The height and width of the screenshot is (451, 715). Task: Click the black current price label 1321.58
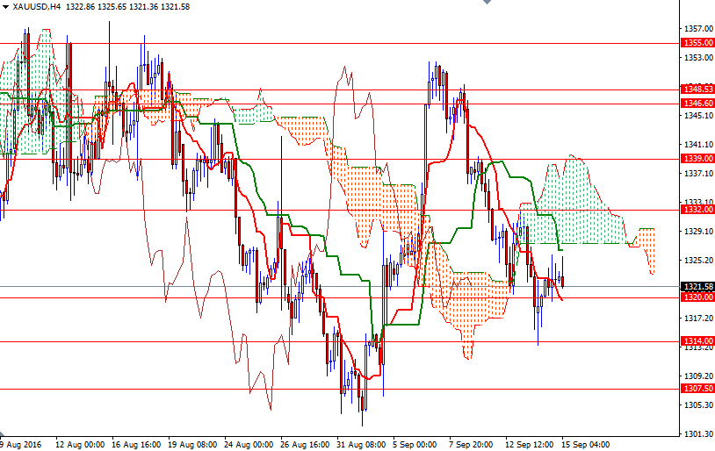697,287
